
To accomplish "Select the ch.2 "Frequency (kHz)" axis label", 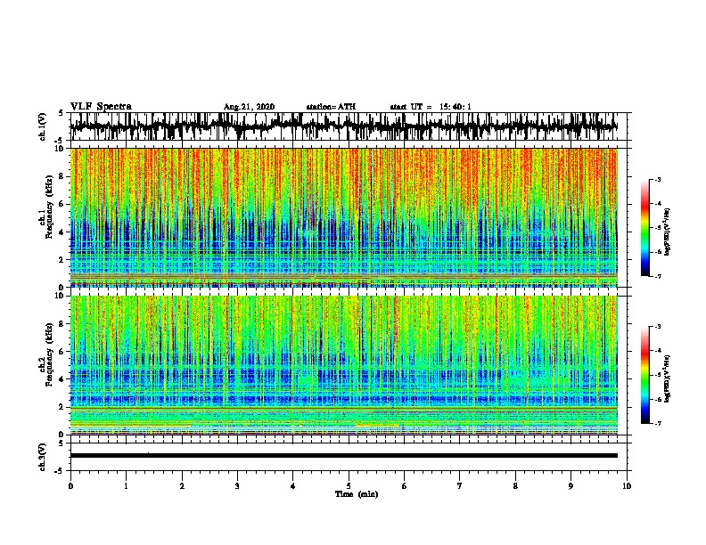I will [49, 354].
